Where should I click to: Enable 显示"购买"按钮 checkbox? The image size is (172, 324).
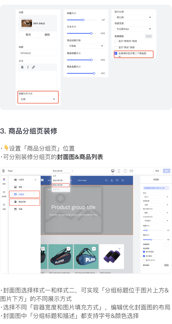coord(116,47)
